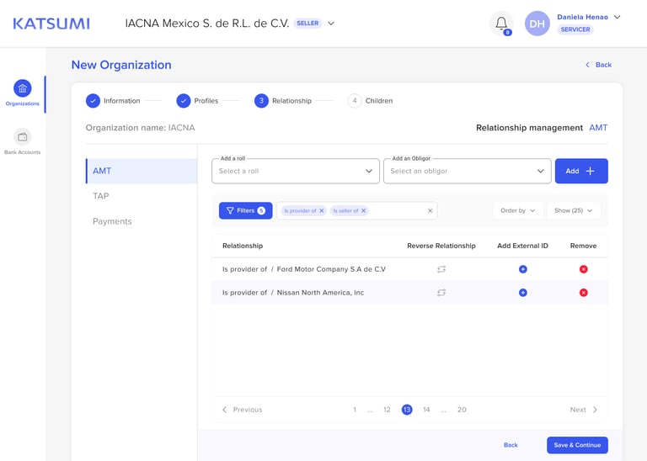Viewport: 647px width, 461px height.
Task: Click the KATSUMI logo
Action: [51, 24]
